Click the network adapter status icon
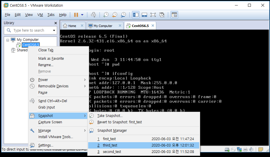270x157 pixels. [x=239, y=150]
